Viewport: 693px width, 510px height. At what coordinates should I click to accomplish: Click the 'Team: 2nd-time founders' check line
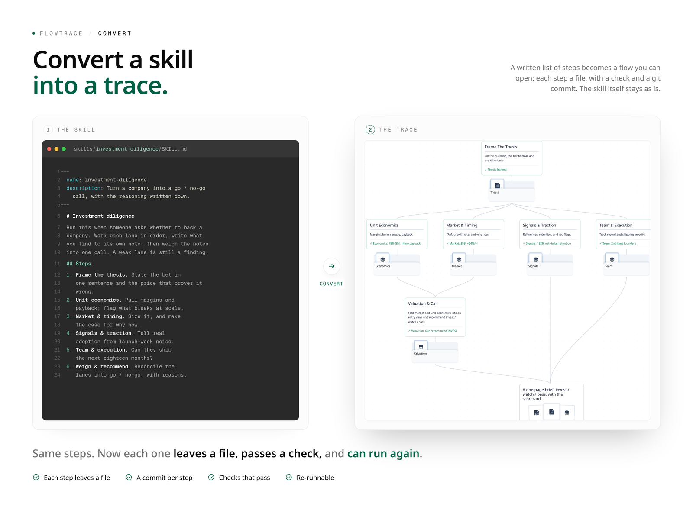[x=618, y=243]
